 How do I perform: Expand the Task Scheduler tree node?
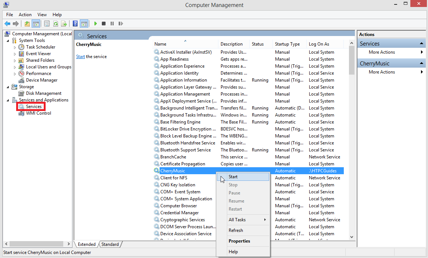[x=15, y=47]
